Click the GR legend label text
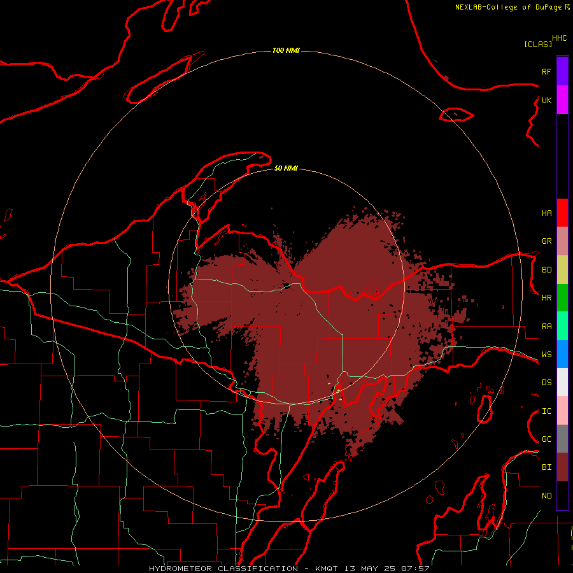The height and width of the screenshot is (573, 573). pyautogui.click(x=546, y=241)
